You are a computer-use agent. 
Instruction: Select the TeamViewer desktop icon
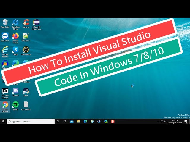click(x=5, y=37)
